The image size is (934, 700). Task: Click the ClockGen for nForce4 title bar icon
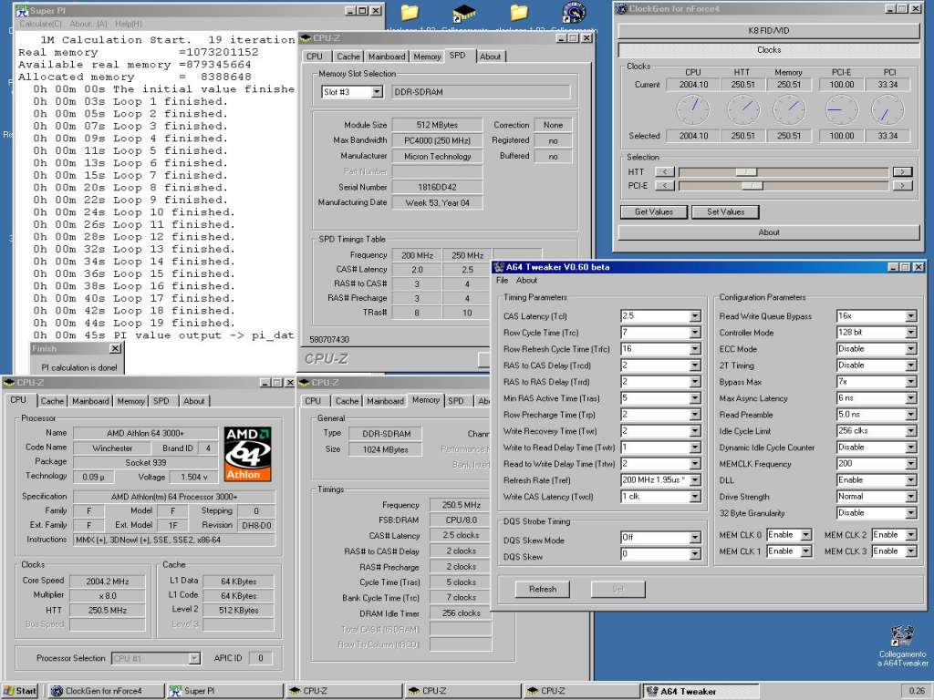(622, 9)
